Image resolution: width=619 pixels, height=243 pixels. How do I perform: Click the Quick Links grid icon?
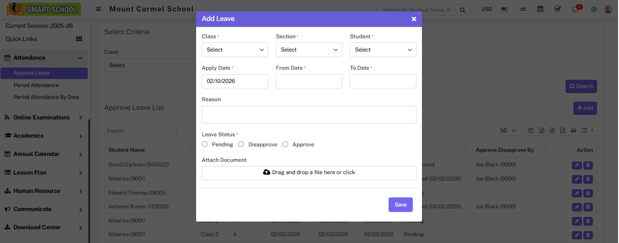point(79,39)
